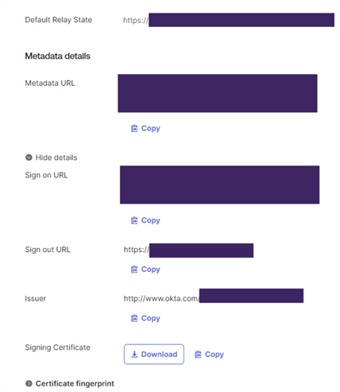Screen dimensions: 340x392
Task: Download the Signing Certificate
Action: point(154,355)
